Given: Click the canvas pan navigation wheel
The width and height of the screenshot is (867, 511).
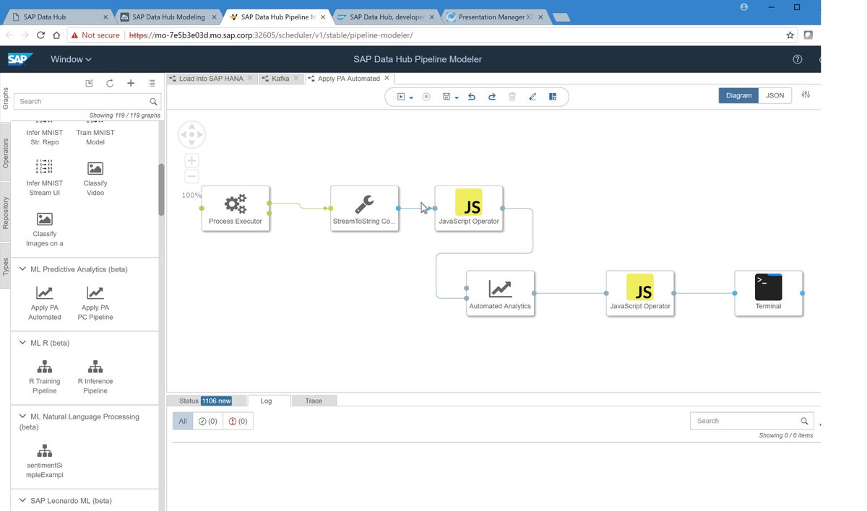Looking at the screenshot, I should tap(191, 135).
